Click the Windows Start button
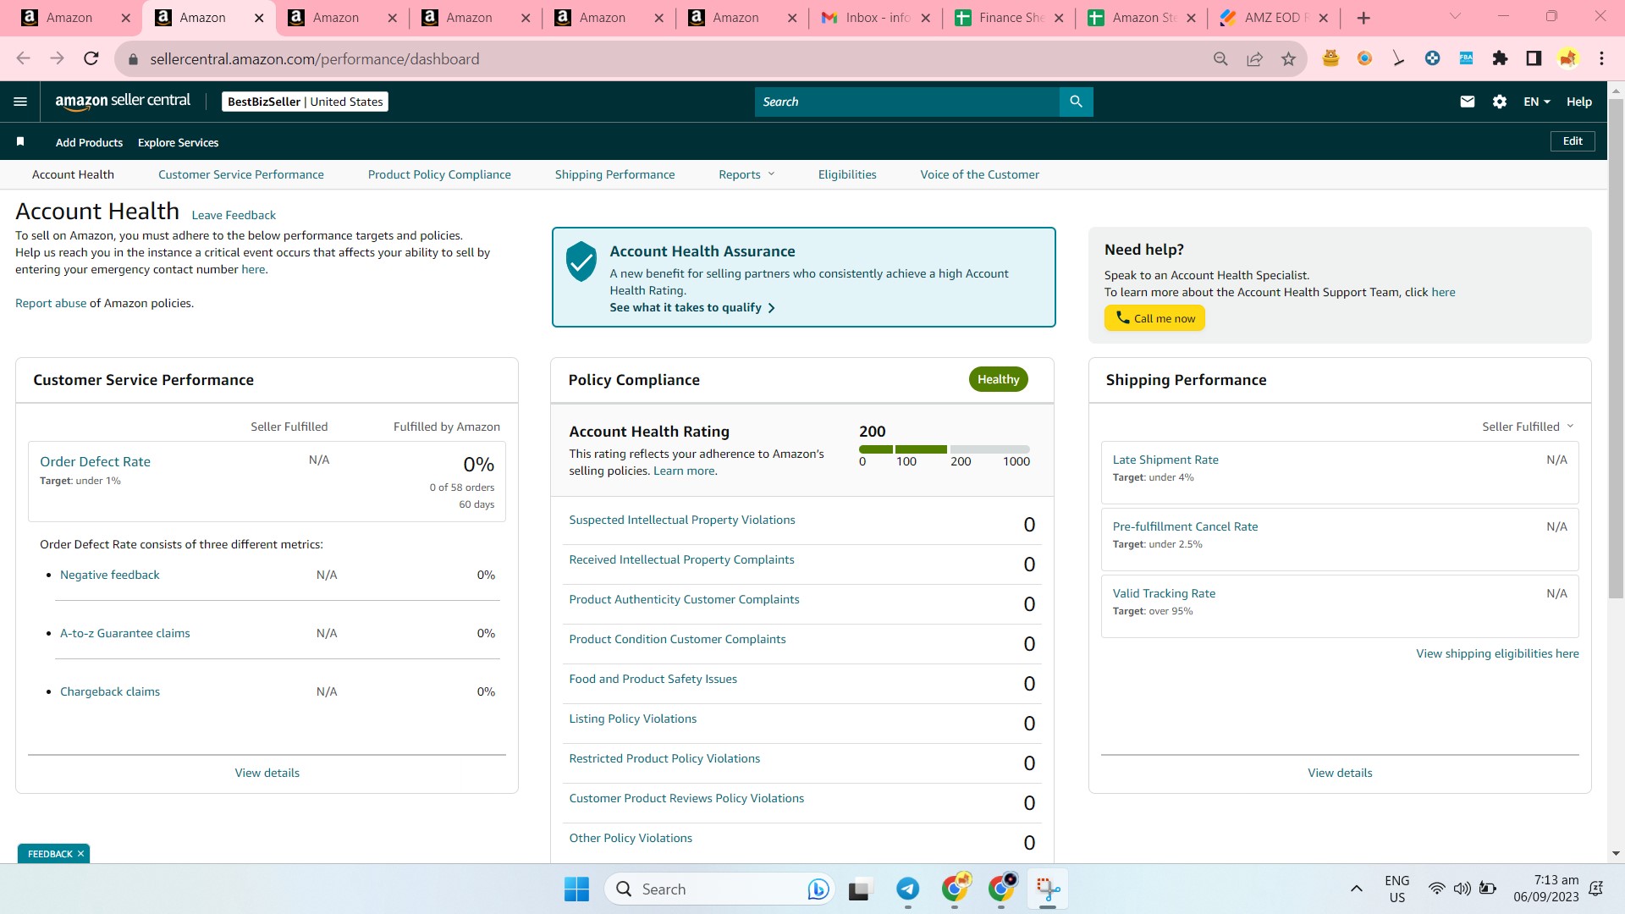This screenshot has height=914, width=1625. 576,889
